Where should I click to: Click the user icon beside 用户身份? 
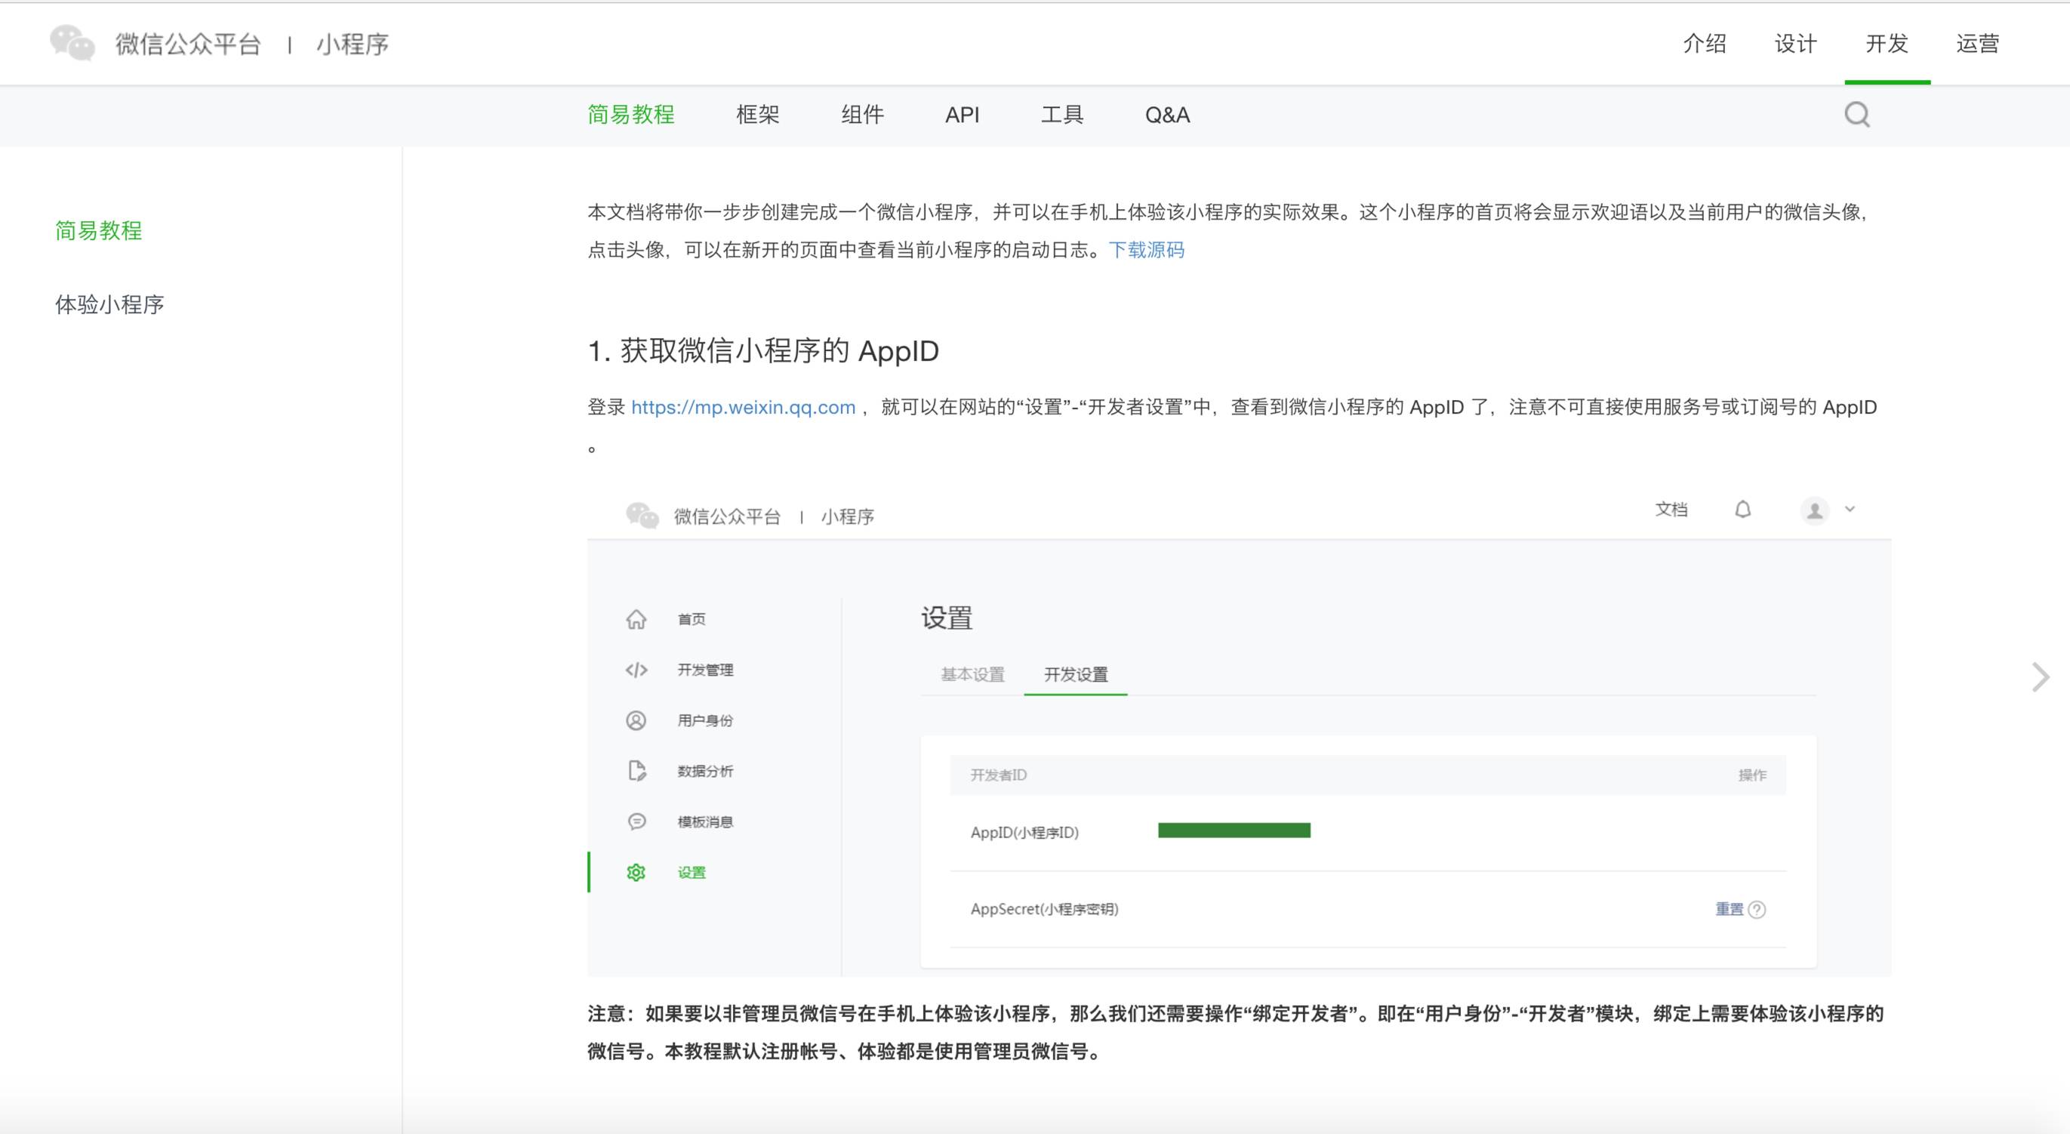click(x=636, y=720)
